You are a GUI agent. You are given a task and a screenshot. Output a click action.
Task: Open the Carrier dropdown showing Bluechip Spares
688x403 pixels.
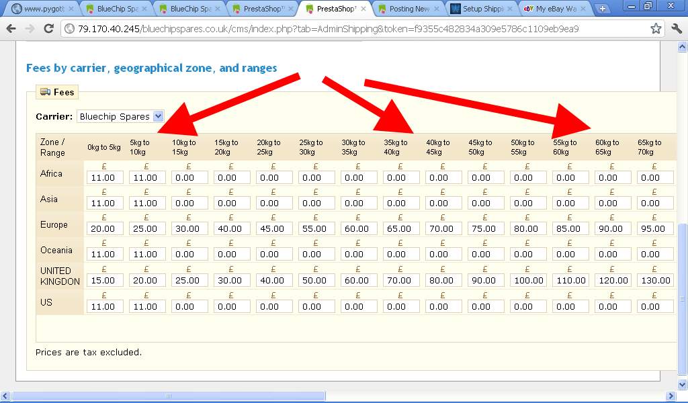[120, 116]
